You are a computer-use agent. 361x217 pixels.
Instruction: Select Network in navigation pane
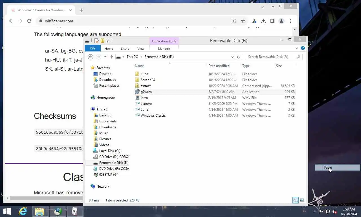coord(103,186)
